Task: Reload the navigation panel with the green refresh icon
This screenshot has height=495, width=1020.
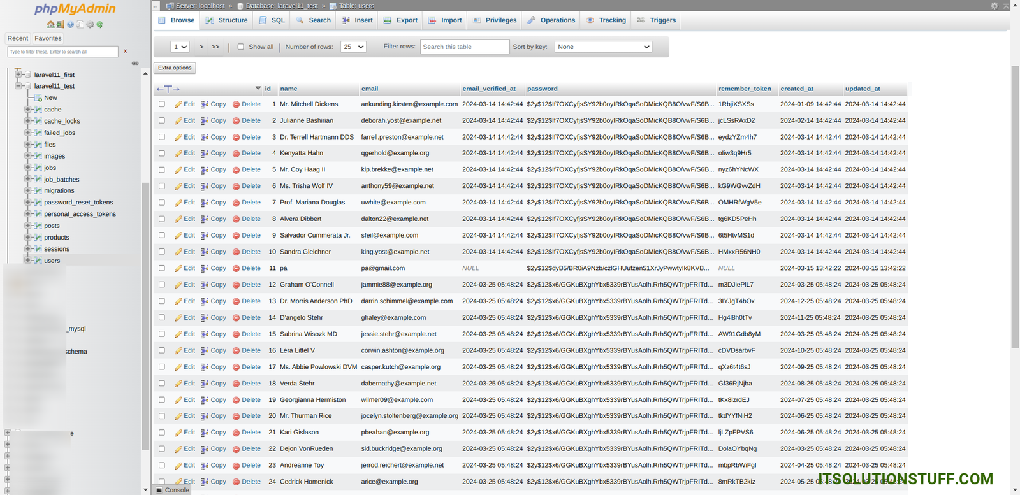Action: coord(99,25)
